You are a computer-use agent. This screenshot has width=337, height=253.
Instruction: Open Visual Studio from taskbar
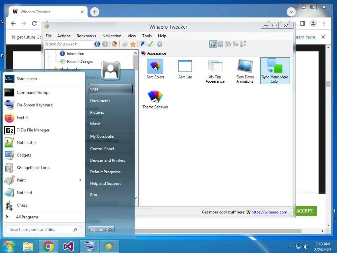[x=69, y=246]
